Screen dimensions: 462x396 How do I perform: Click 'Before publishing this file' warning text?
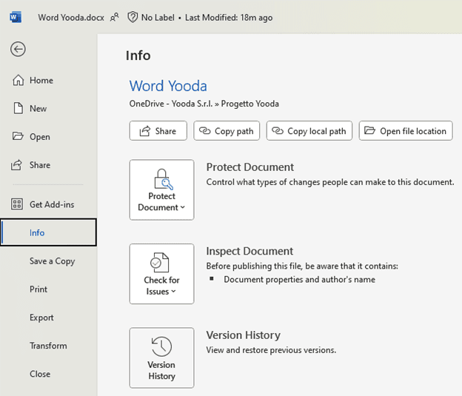302,266
